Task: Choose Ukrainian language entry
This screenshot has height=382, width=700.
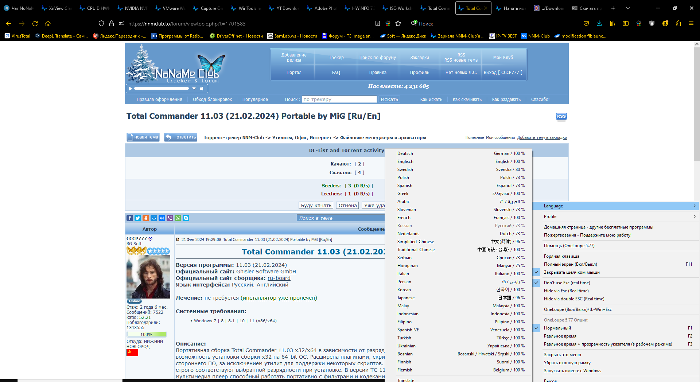Action: coord(459,346)
